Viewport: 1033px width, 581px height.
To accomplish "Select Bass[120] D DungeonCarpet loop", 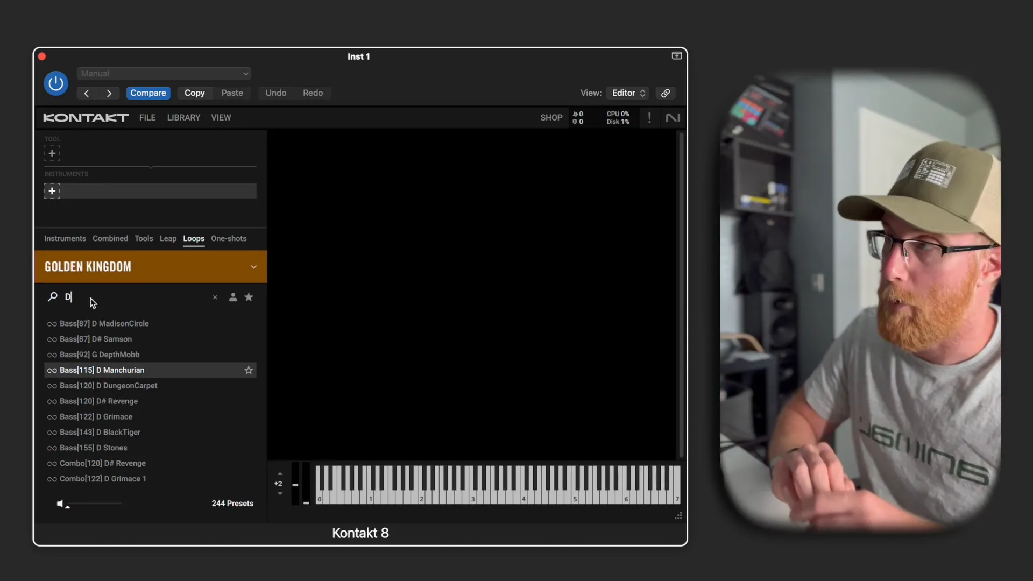I will point(150,386).
